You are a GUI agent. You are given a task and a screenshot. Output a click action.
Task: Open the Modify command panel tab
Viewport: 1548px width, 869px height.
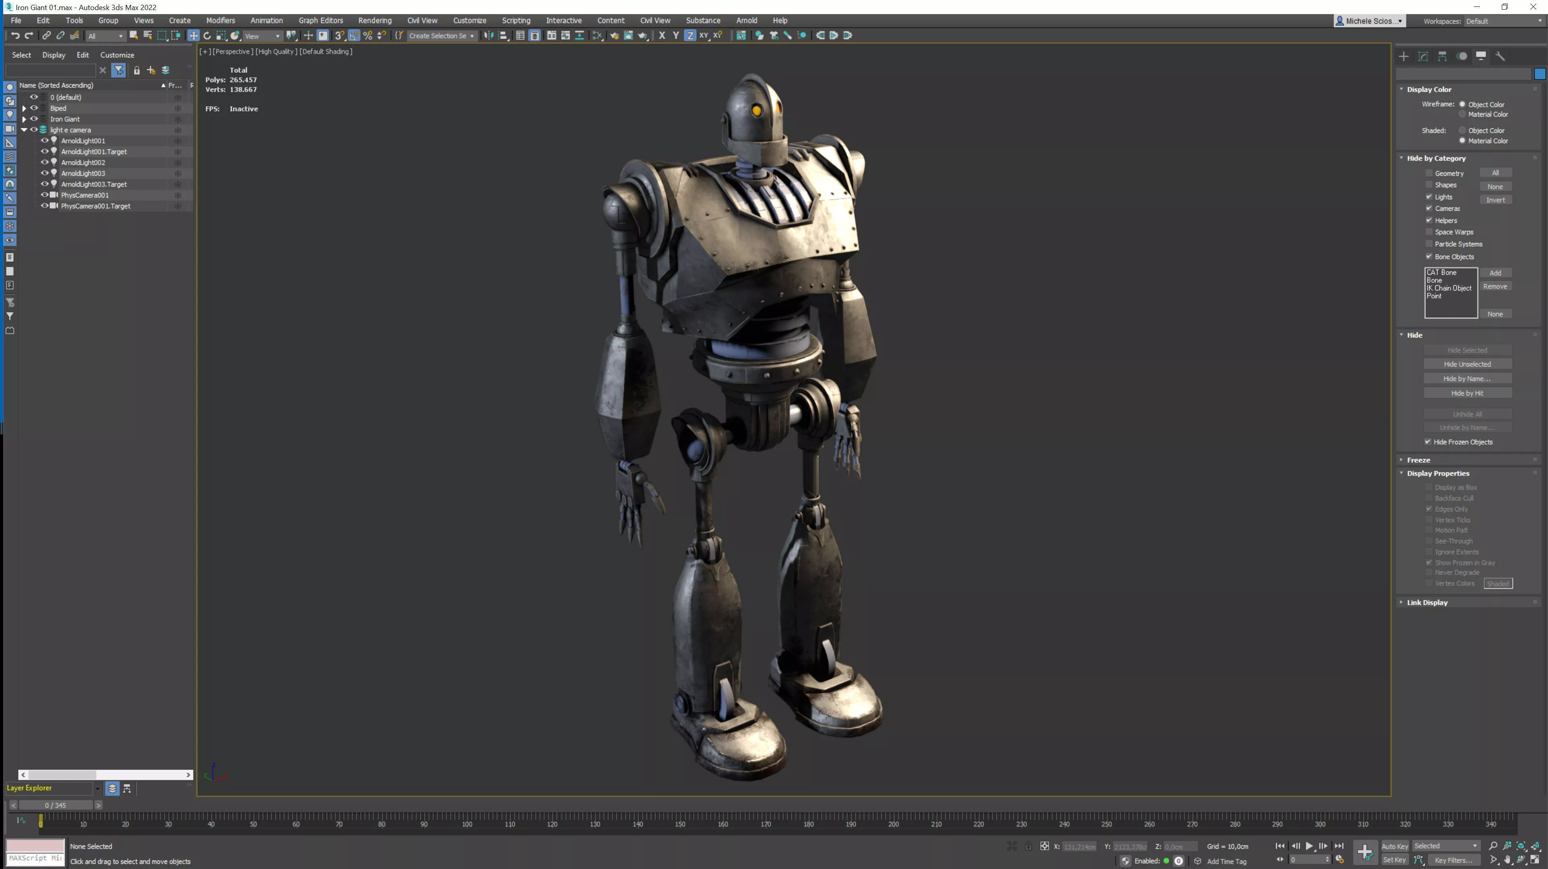point(1423,56)
